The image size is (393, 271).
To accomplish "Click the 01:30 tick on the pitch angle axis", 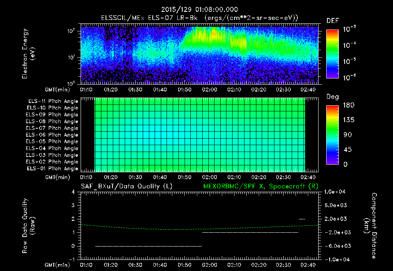I will coord(135,178).
